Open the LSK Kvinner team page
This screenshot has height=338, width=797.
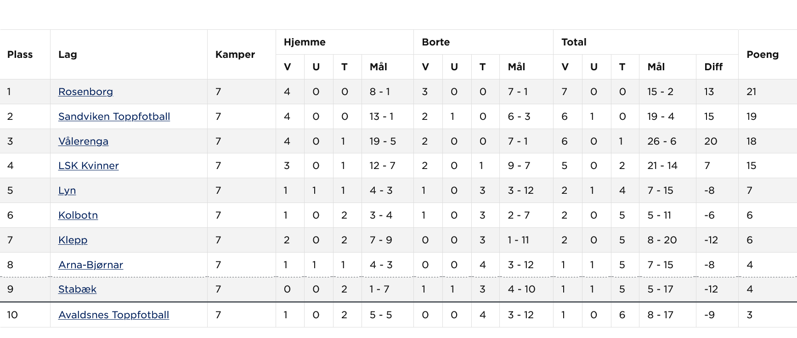tap(88, 165)
